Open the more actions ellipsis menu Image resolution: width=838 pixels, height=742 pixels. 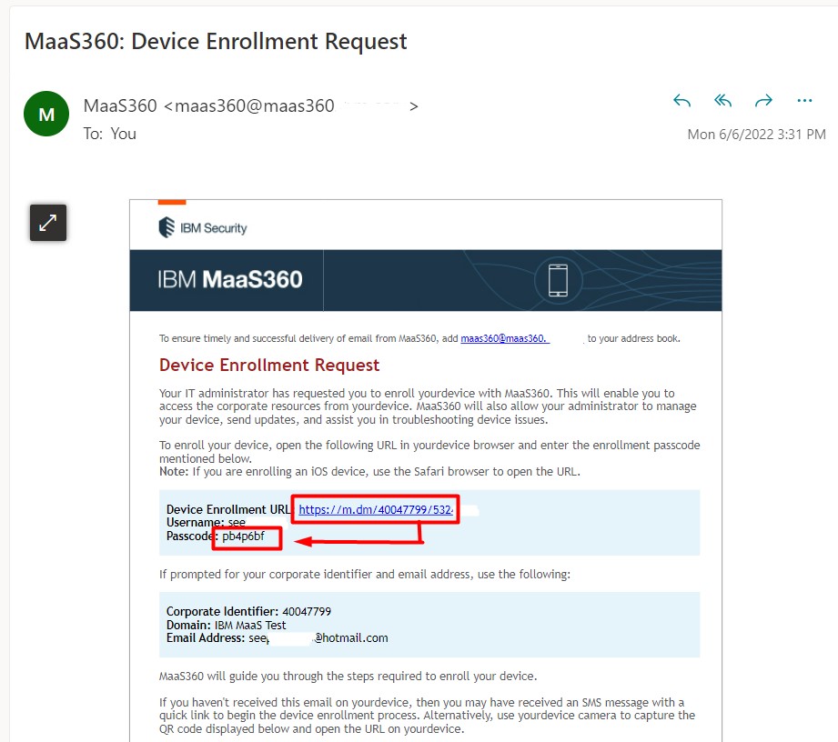(x=804, y=100)
